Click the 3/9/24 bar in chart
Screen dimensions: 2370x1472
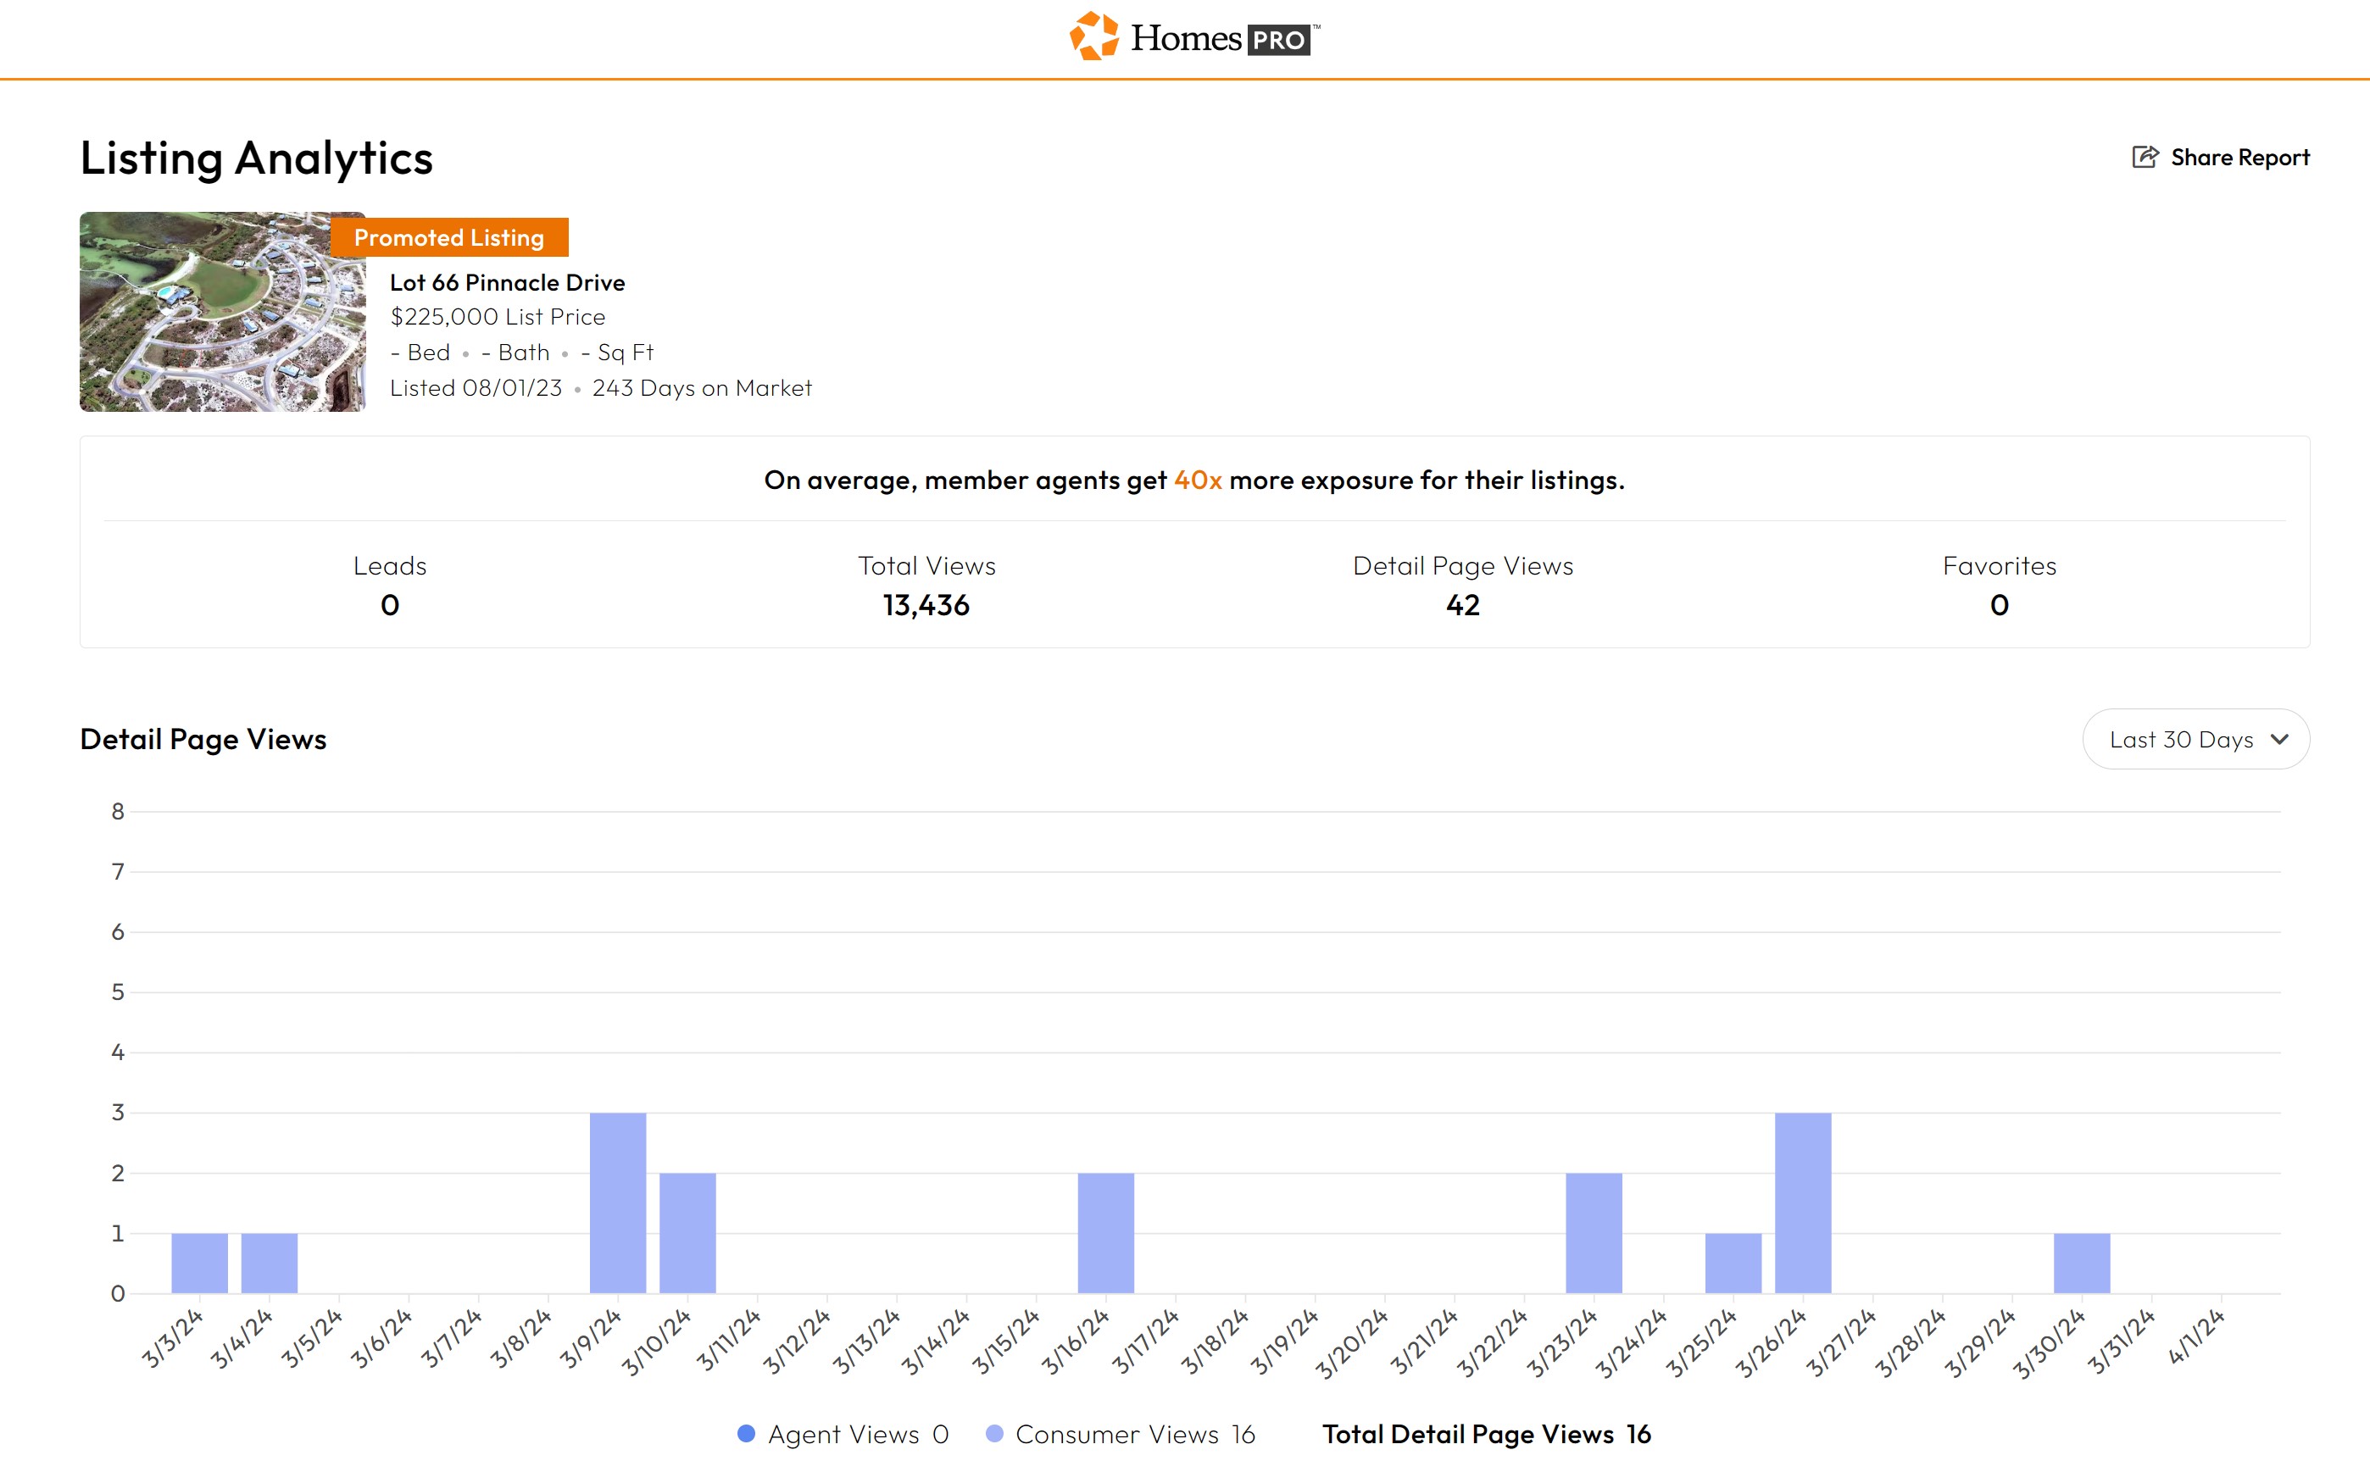(x=618, y=1203)
